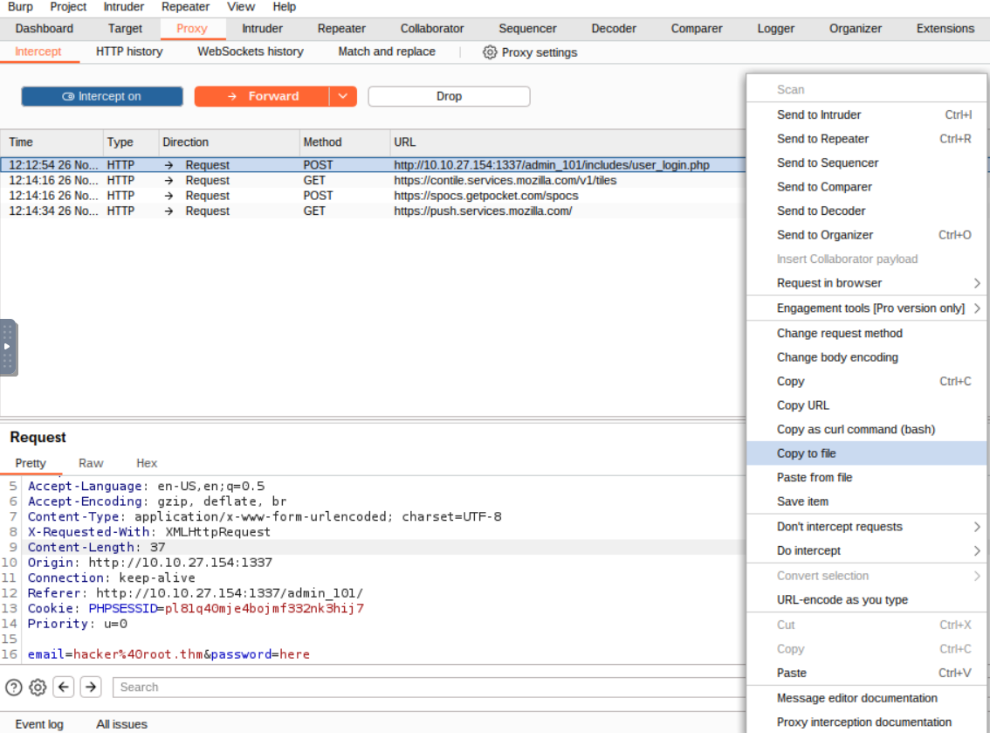
Task: Click the Forward request button
Action: (x=262, y=96)
